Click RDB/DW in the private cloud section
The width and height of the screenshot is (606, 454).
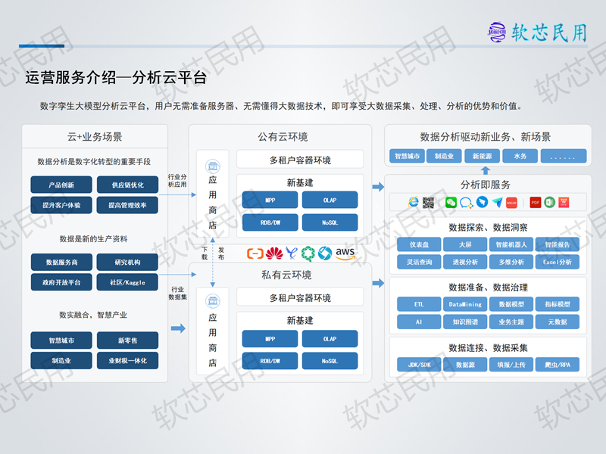[x=270, y=361]
